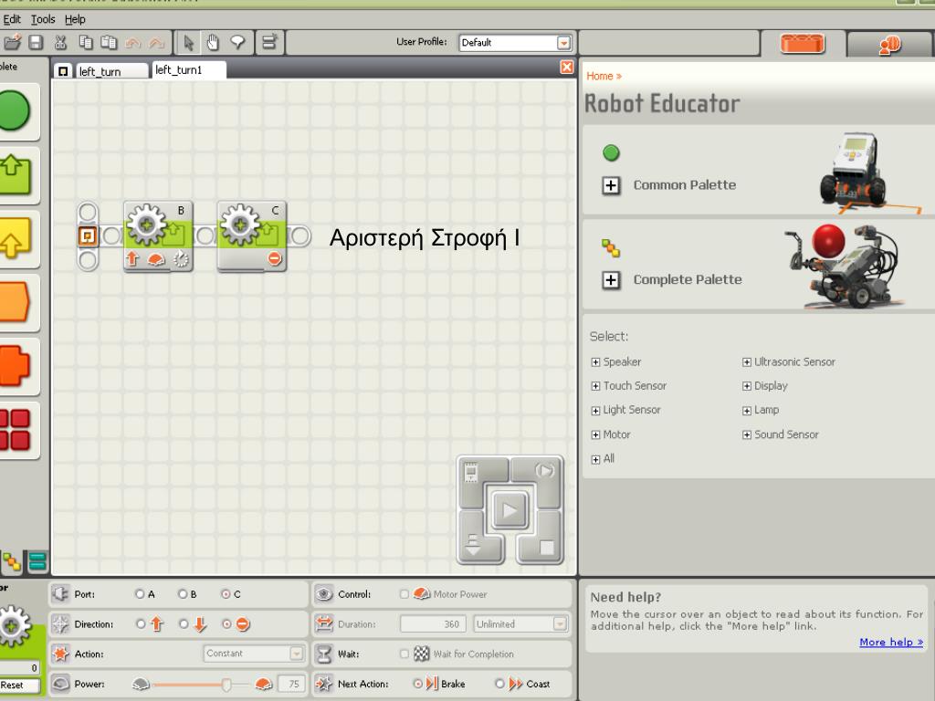Select the yellow block in the palette
The width and height of the screenshot is (935, 701).
[x=15, y=237]
